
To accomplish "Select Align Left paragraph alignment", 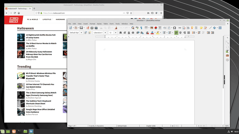I will [176, 33].
